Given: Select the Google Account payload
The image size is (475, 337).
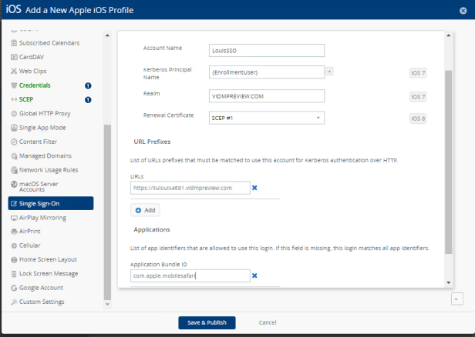Looking at the screenshot, I should (x=41, y=286).
